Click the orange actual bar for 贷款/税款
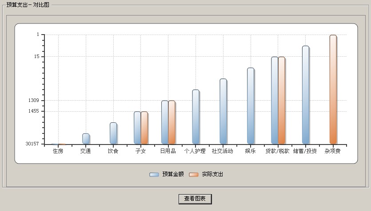 tap(282, 100)
